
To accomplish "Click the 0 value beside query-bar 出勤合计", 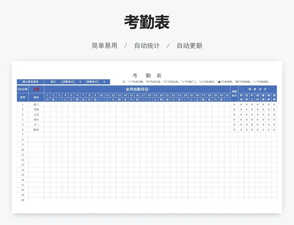I will (x=80, y=82).
